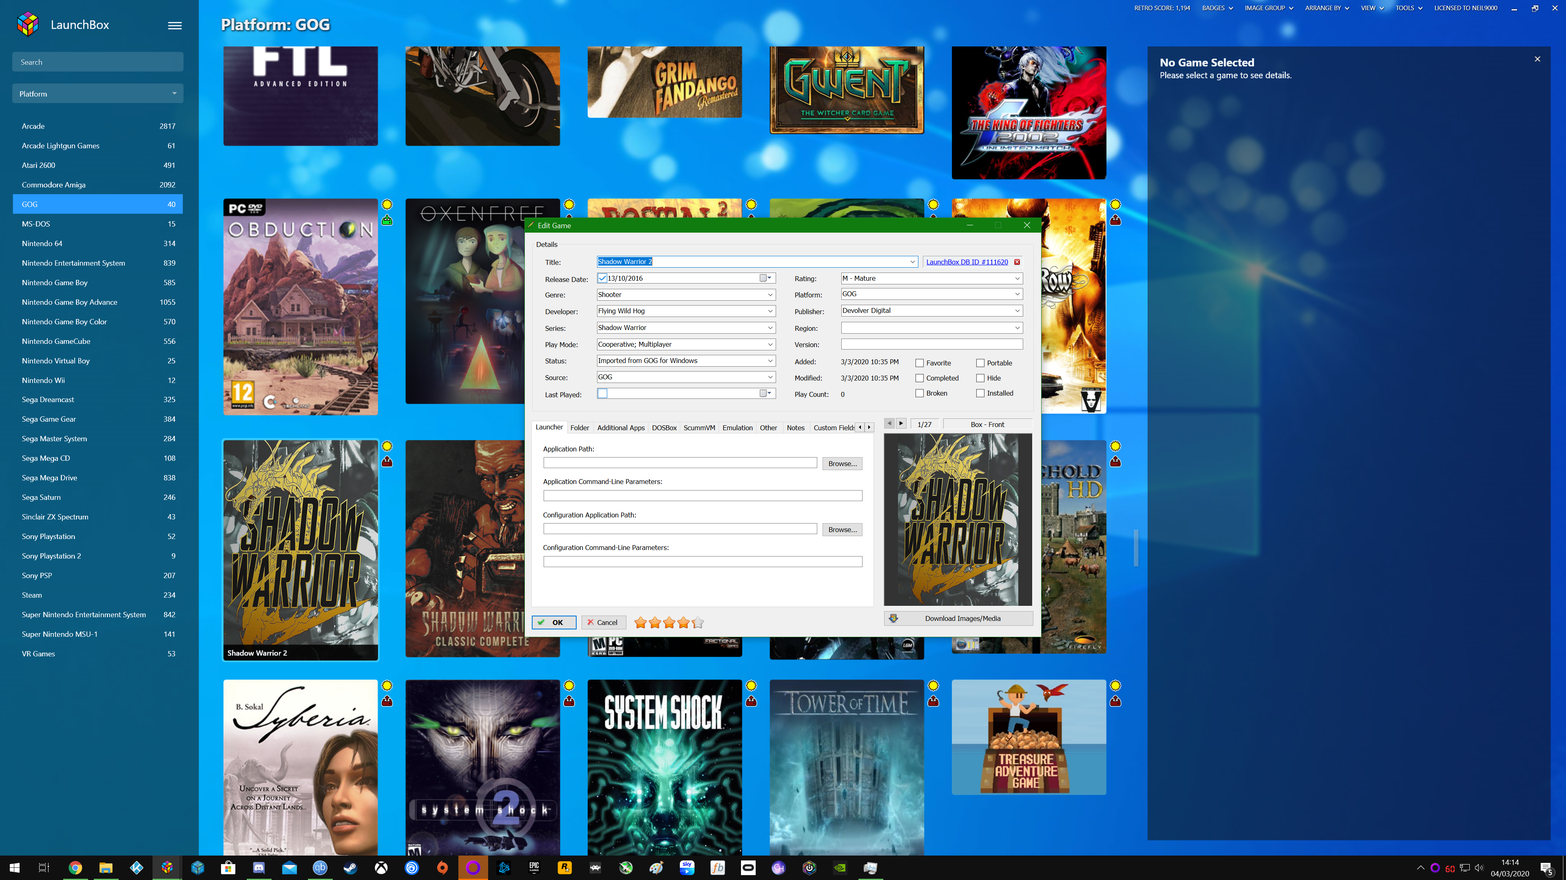Toggle the LaunchBox hamburger sidebar menu

coord(175,26)
